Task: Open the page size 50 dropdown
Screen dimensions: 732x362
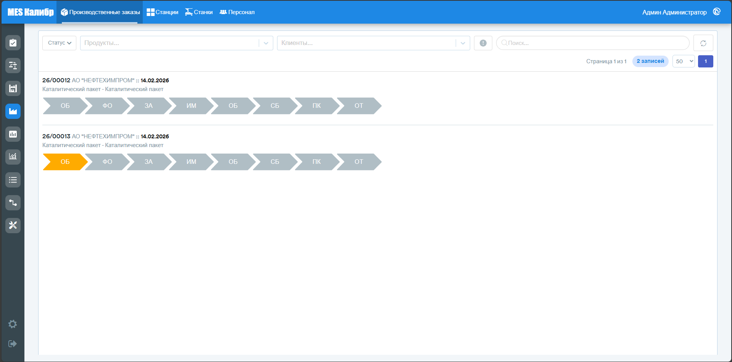Action: click(684, 61)
